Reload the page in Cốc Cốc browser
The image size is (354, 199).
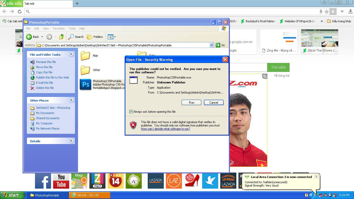point(20,11)
